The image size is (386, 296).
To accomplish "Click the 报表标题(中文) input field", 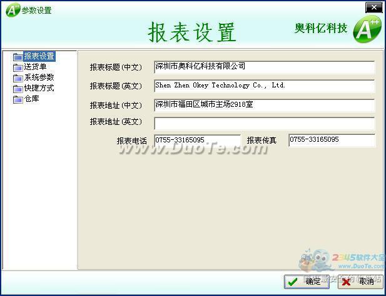I will click(265, 67).
